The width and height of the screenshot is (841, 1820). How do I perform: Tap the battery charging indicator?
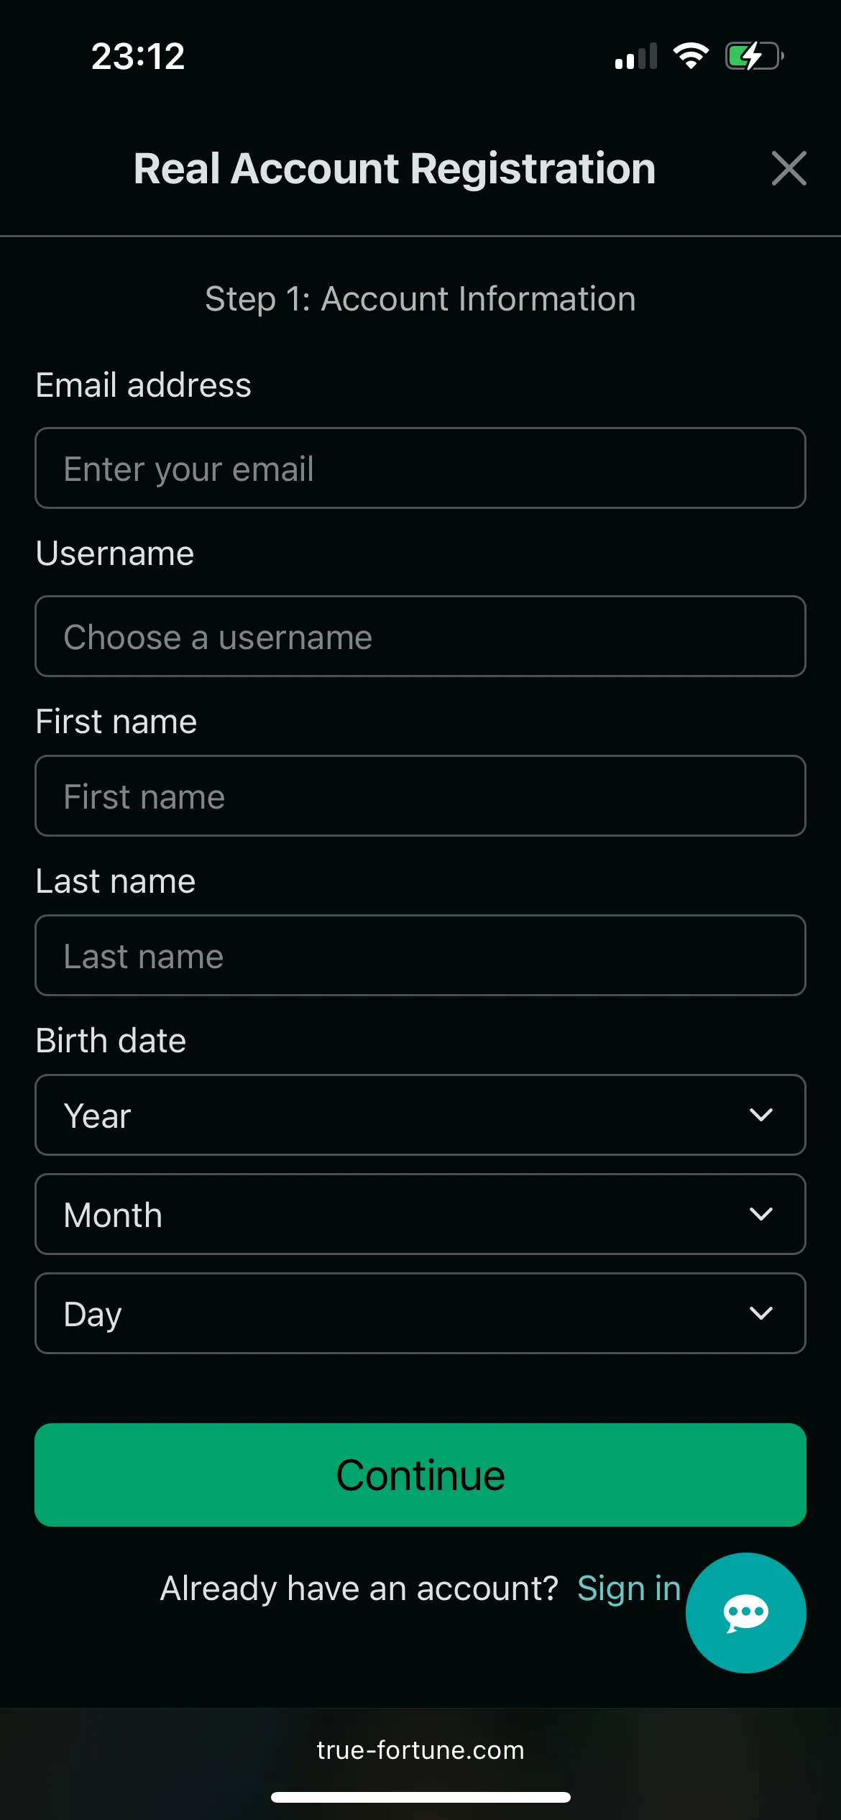click(753, 55)
